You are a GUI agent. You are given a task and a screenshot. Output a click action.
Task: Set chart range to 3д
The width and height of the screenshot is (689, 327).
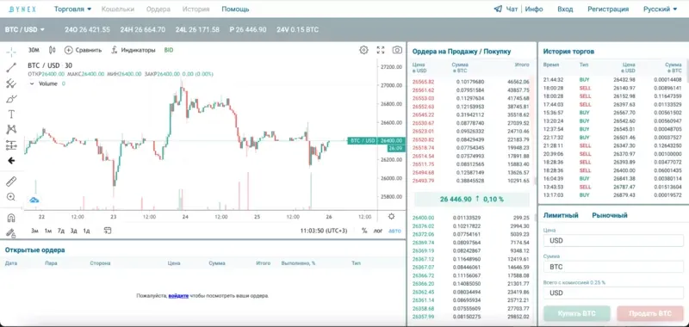pos(74,231)
